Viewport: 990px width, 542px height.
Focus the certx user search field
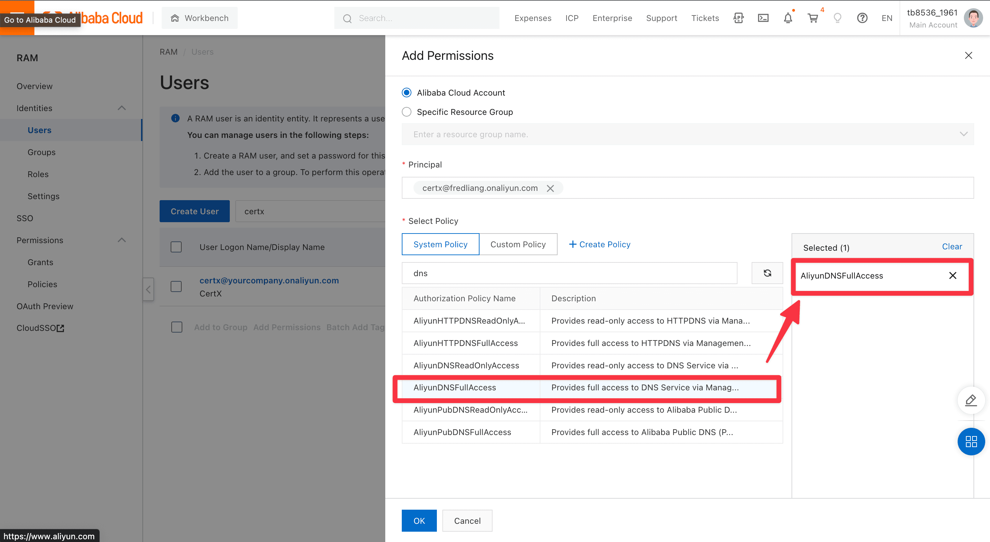point(310,211)
